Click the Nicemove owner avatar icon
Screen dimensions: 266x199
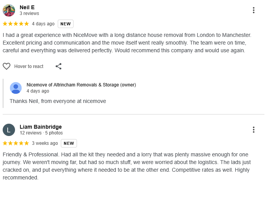point(16,88)
